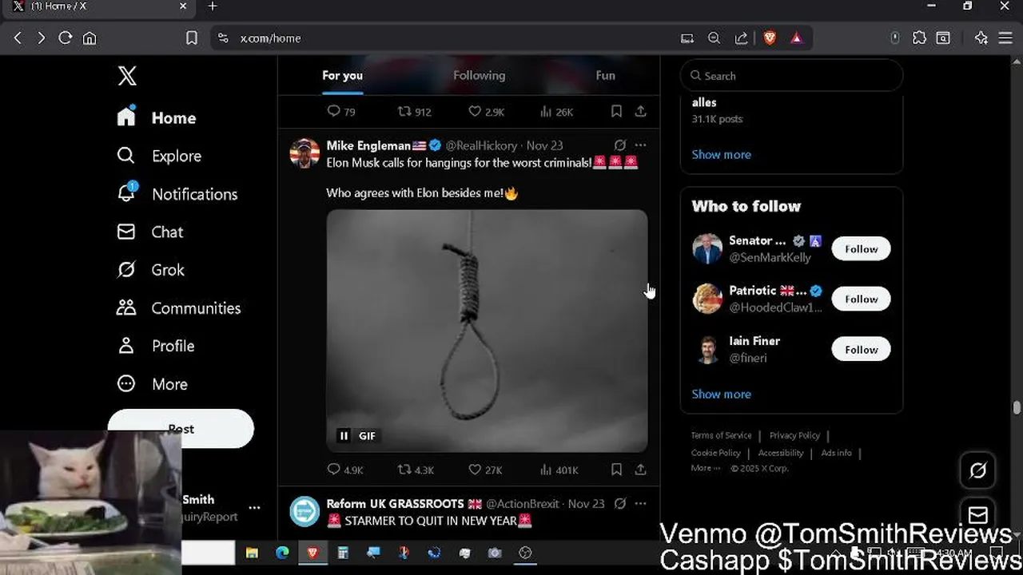Bookmark Mike Engleman's post
This screenshot has height=575, width=1023.
click(616, 470)
